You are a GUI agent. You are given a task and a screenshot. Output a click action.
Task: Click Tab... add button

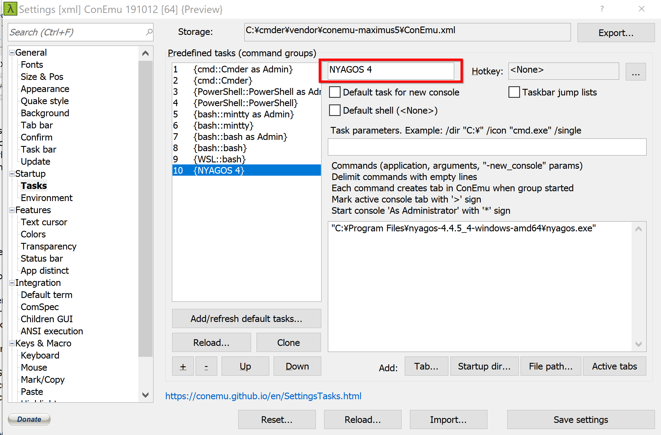(426, 366)
